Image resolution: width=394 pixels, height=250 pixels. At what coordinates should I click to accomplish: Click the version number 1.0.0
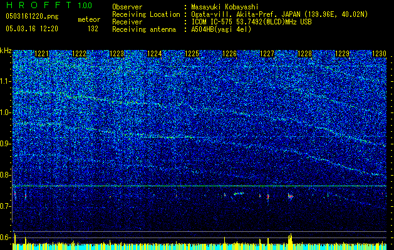tap(85, 5)
